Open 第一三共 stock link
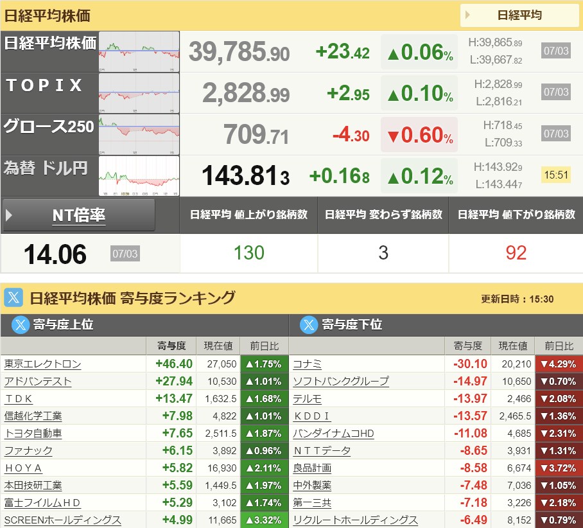The image size is (583, 528). 312,503
